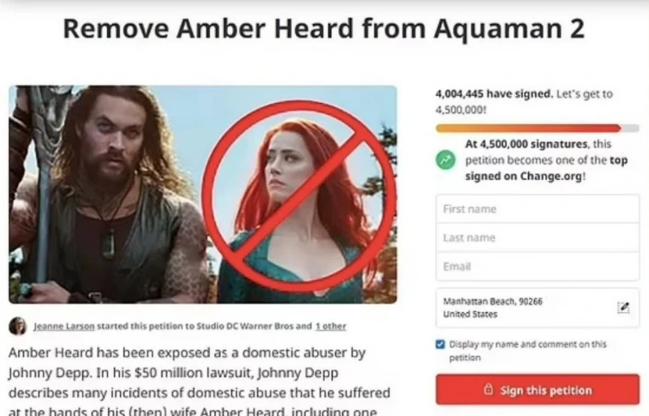Click the 4,004,445 have signed count
This screenshot has width=649, height=416.
point(494,94)
